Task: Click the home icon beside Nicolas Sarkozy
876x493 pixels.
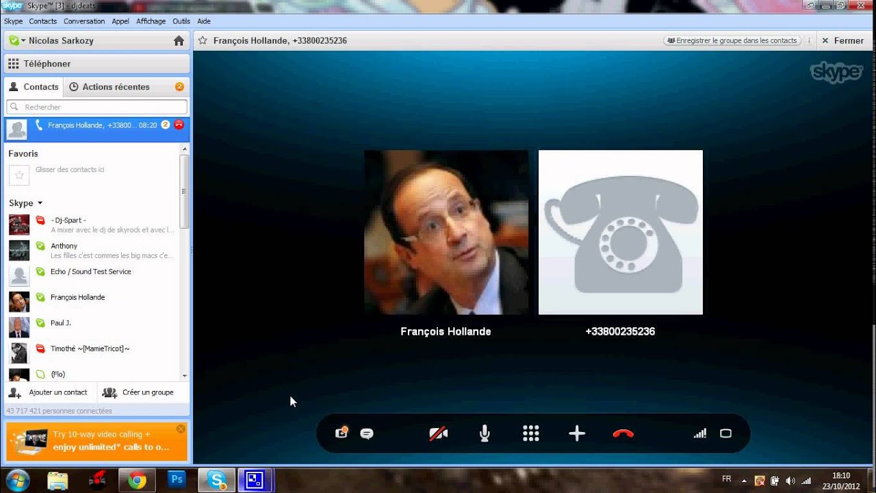Action: pos(179,40)
